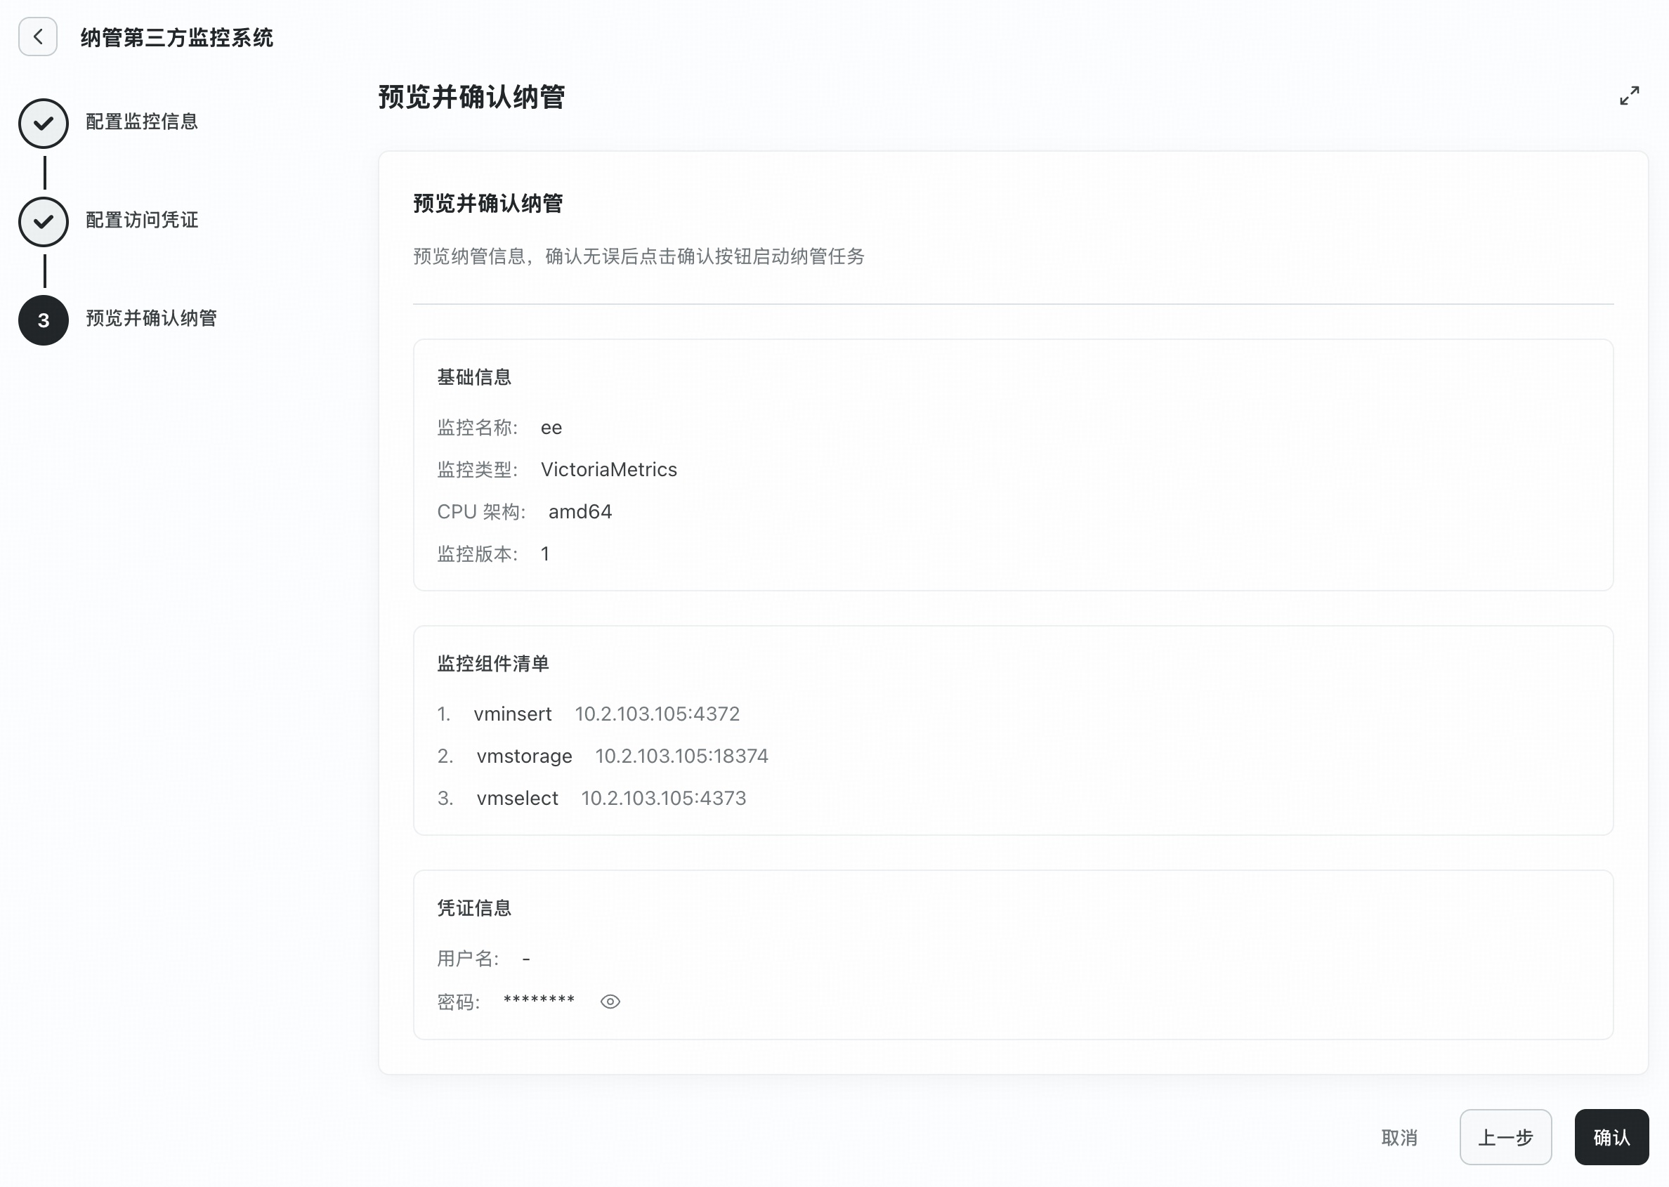The image size is (1669, 1187).
Task: Select the monitor type value VictoriaMetrics
Action: click(609, 469)
